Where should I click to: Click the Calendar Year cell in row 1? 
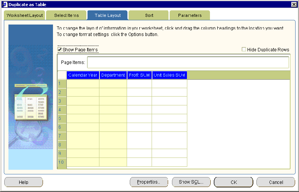(x=83, y=84)
